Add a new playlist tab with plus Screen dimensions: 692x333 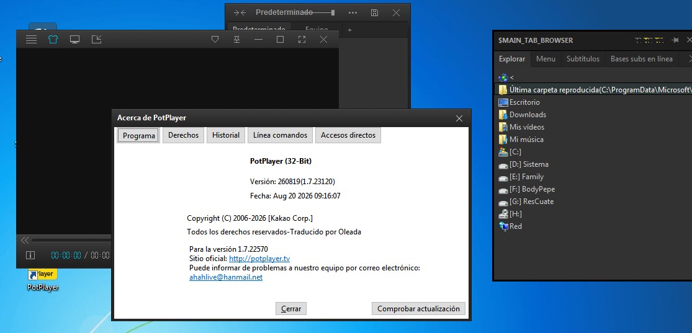[349, 30]
